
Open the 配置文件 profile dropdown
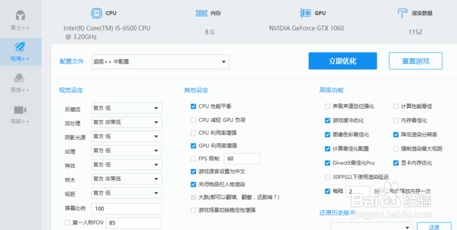pyautogui.click(x=160, y=62)
